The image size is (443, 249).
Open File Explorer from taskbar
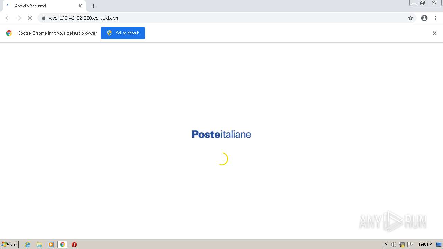tap(39, 245)
